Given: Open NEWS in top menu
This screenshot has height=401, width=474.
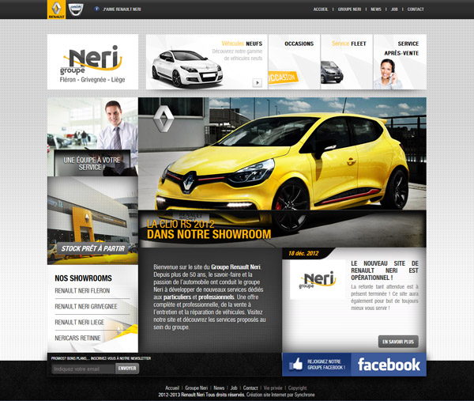Looking at the screenshot, I should click(x=376, y=9).
